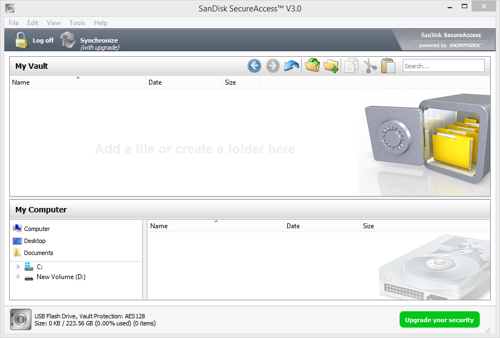The height and width of the screenshot is (338, 500).
Task: Go up one level in vault
Action: (291, 66)
